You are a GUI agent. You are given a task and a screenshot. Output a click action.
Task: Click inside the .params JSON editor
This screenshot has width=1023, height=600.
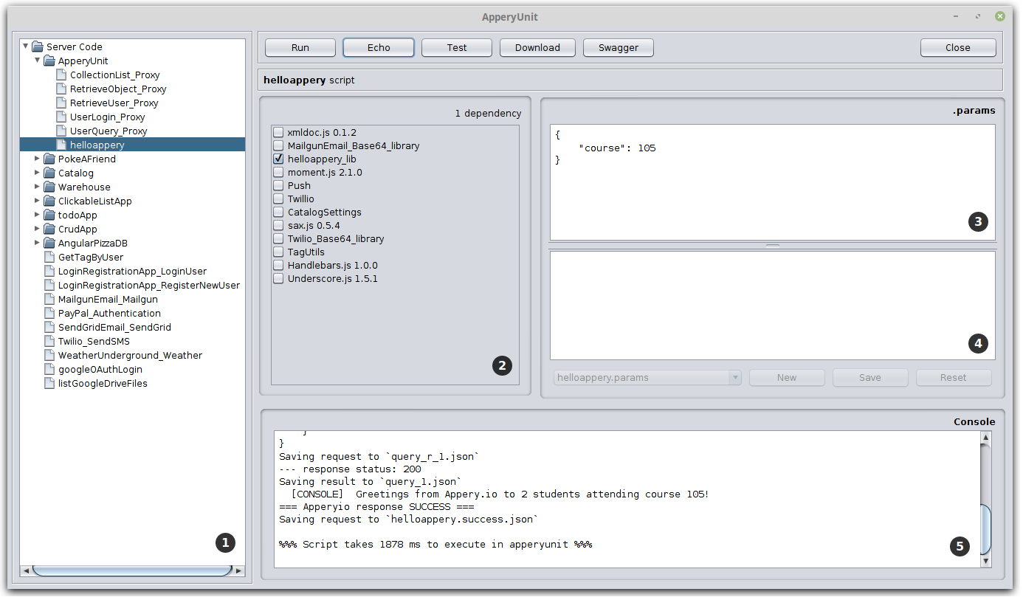click(x=773, y=182)
